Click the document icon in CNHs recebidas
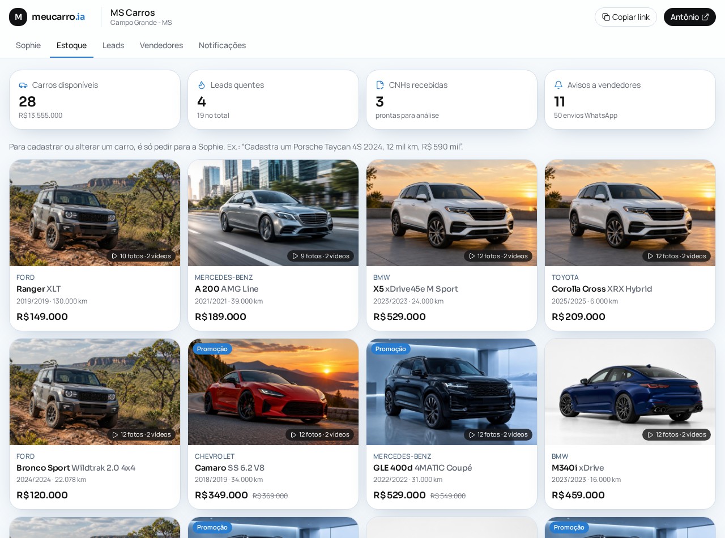The height and width of the screenshot is (538, 725). coord(380,85)
